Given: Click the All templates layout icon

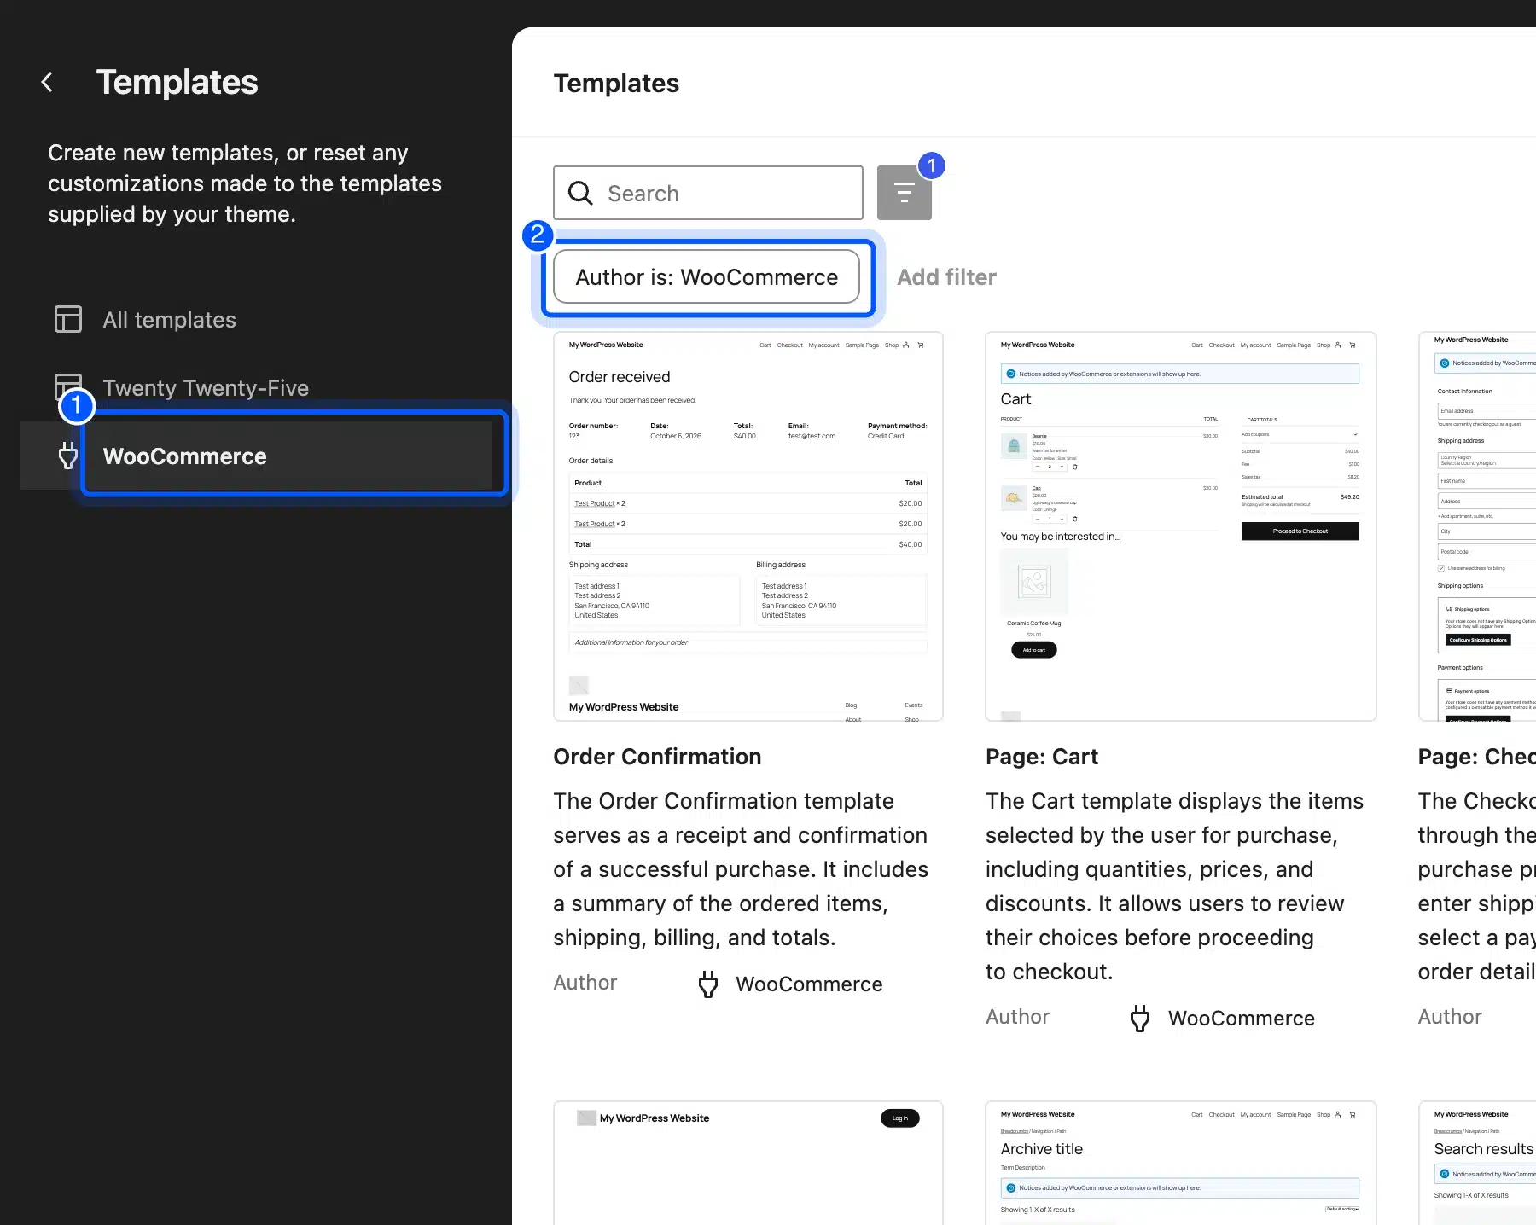Looking at the screenshot, I should coord(68,319).
